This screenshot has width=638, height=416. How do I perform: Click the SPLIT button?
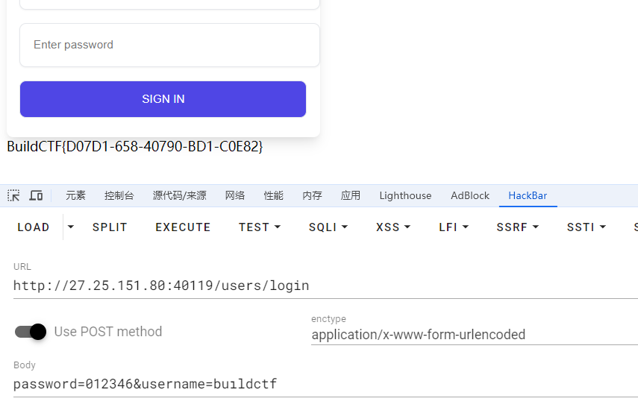coord(110,227)
